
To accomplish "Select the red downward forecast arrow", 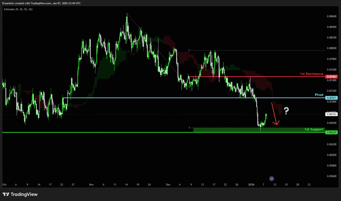I will pos(275,113).
